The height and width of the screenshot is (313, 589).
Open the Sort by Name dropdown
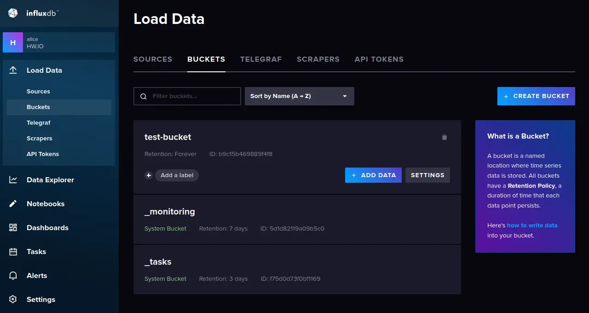(x=299, y=96)
